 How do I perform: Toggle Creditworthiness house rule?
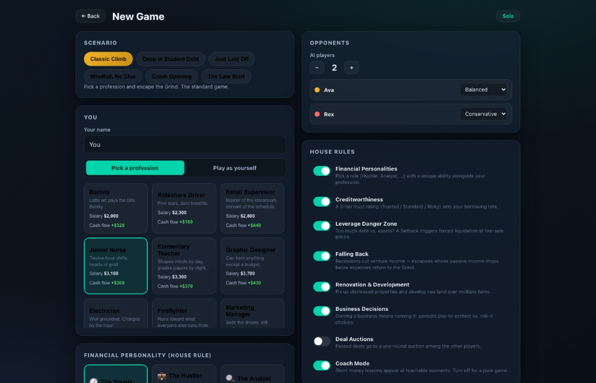pos(321,201)
